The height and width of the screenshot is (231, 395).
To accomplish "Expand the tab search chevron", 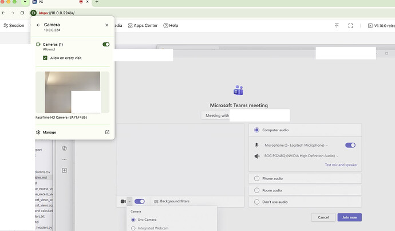I will click(25, 2).
